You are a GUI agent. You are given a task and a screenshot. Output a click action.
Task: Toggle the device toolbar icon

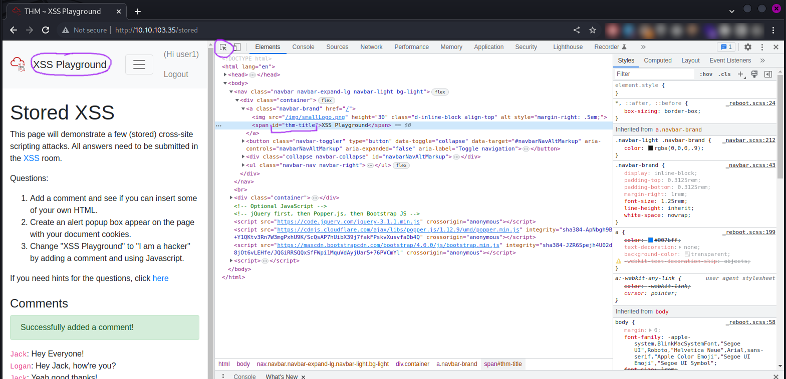237,47
